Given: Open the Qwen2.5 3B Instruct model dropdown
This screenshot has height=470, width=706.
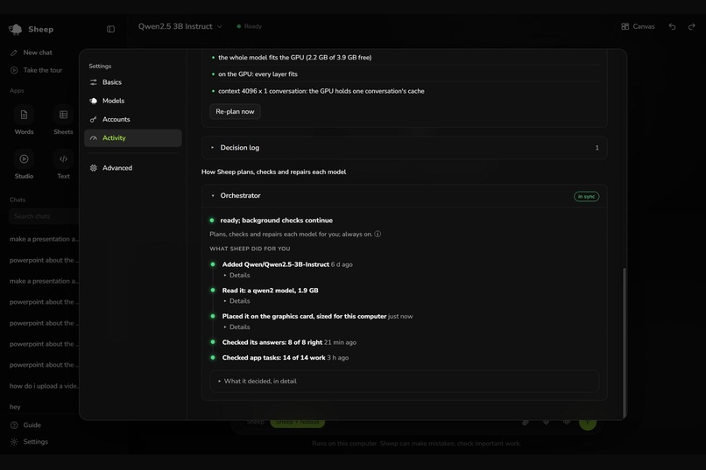Looking at the screenshot, I should 180,26.
